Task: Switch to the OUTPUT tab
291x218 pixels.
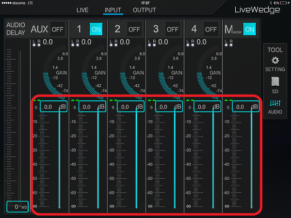Action: [145, 10]
